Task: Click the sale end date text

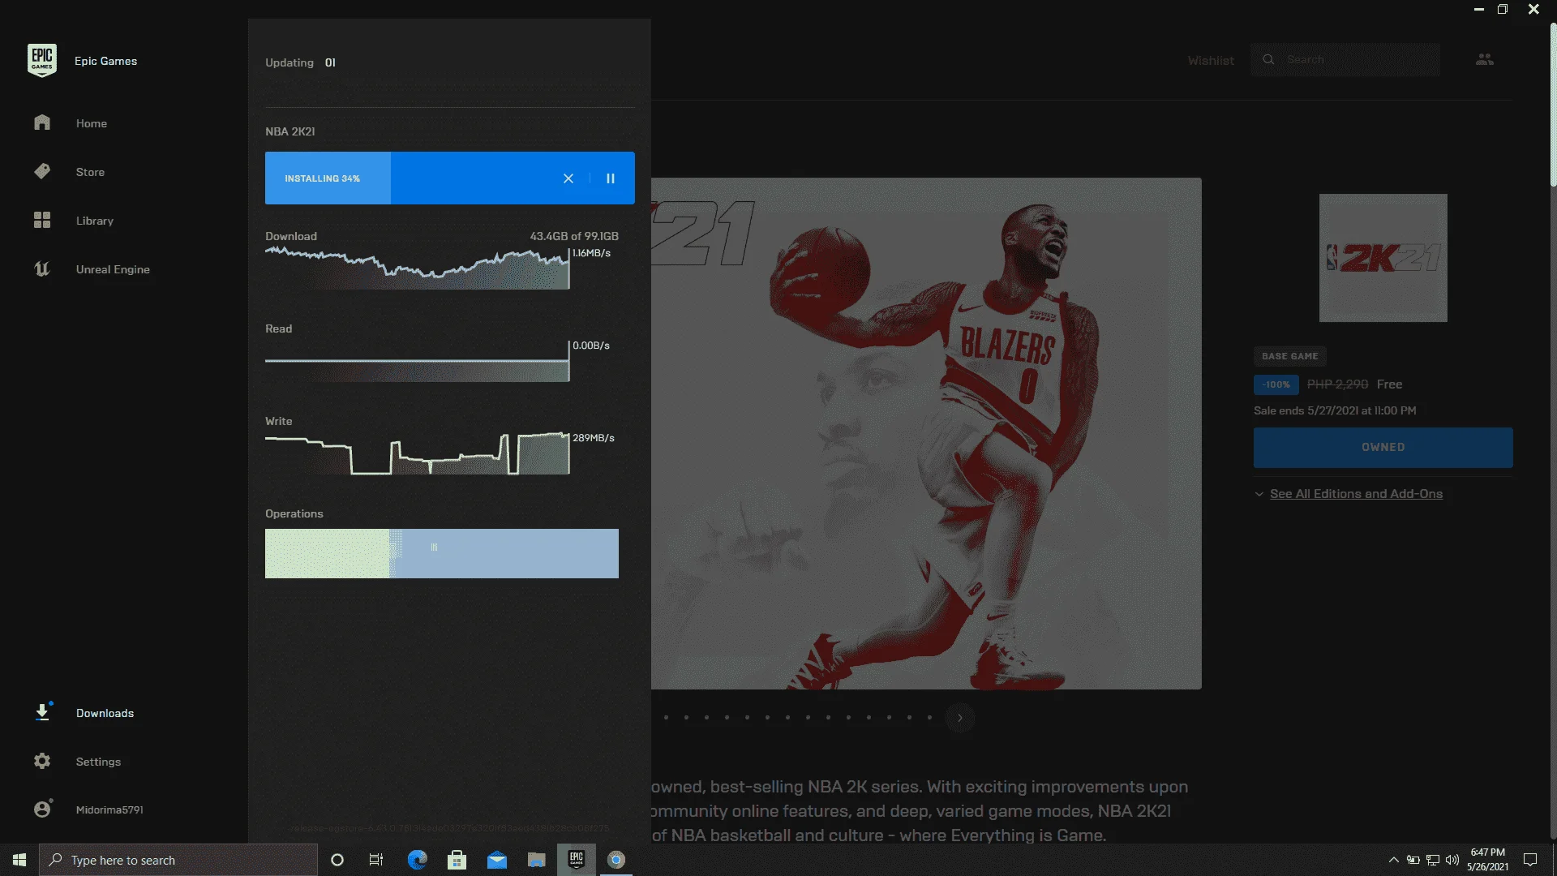Action: click(1335, 410)
